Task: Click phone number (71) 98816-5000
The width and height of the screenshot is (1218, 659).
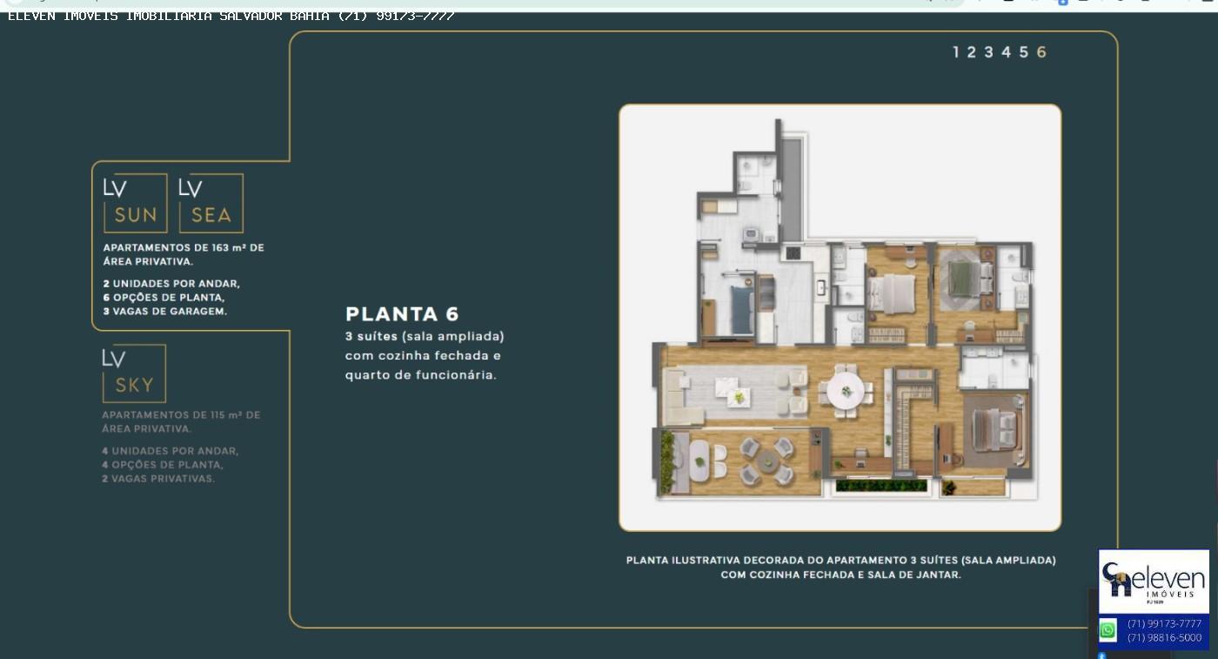Action: [1164, 637]
